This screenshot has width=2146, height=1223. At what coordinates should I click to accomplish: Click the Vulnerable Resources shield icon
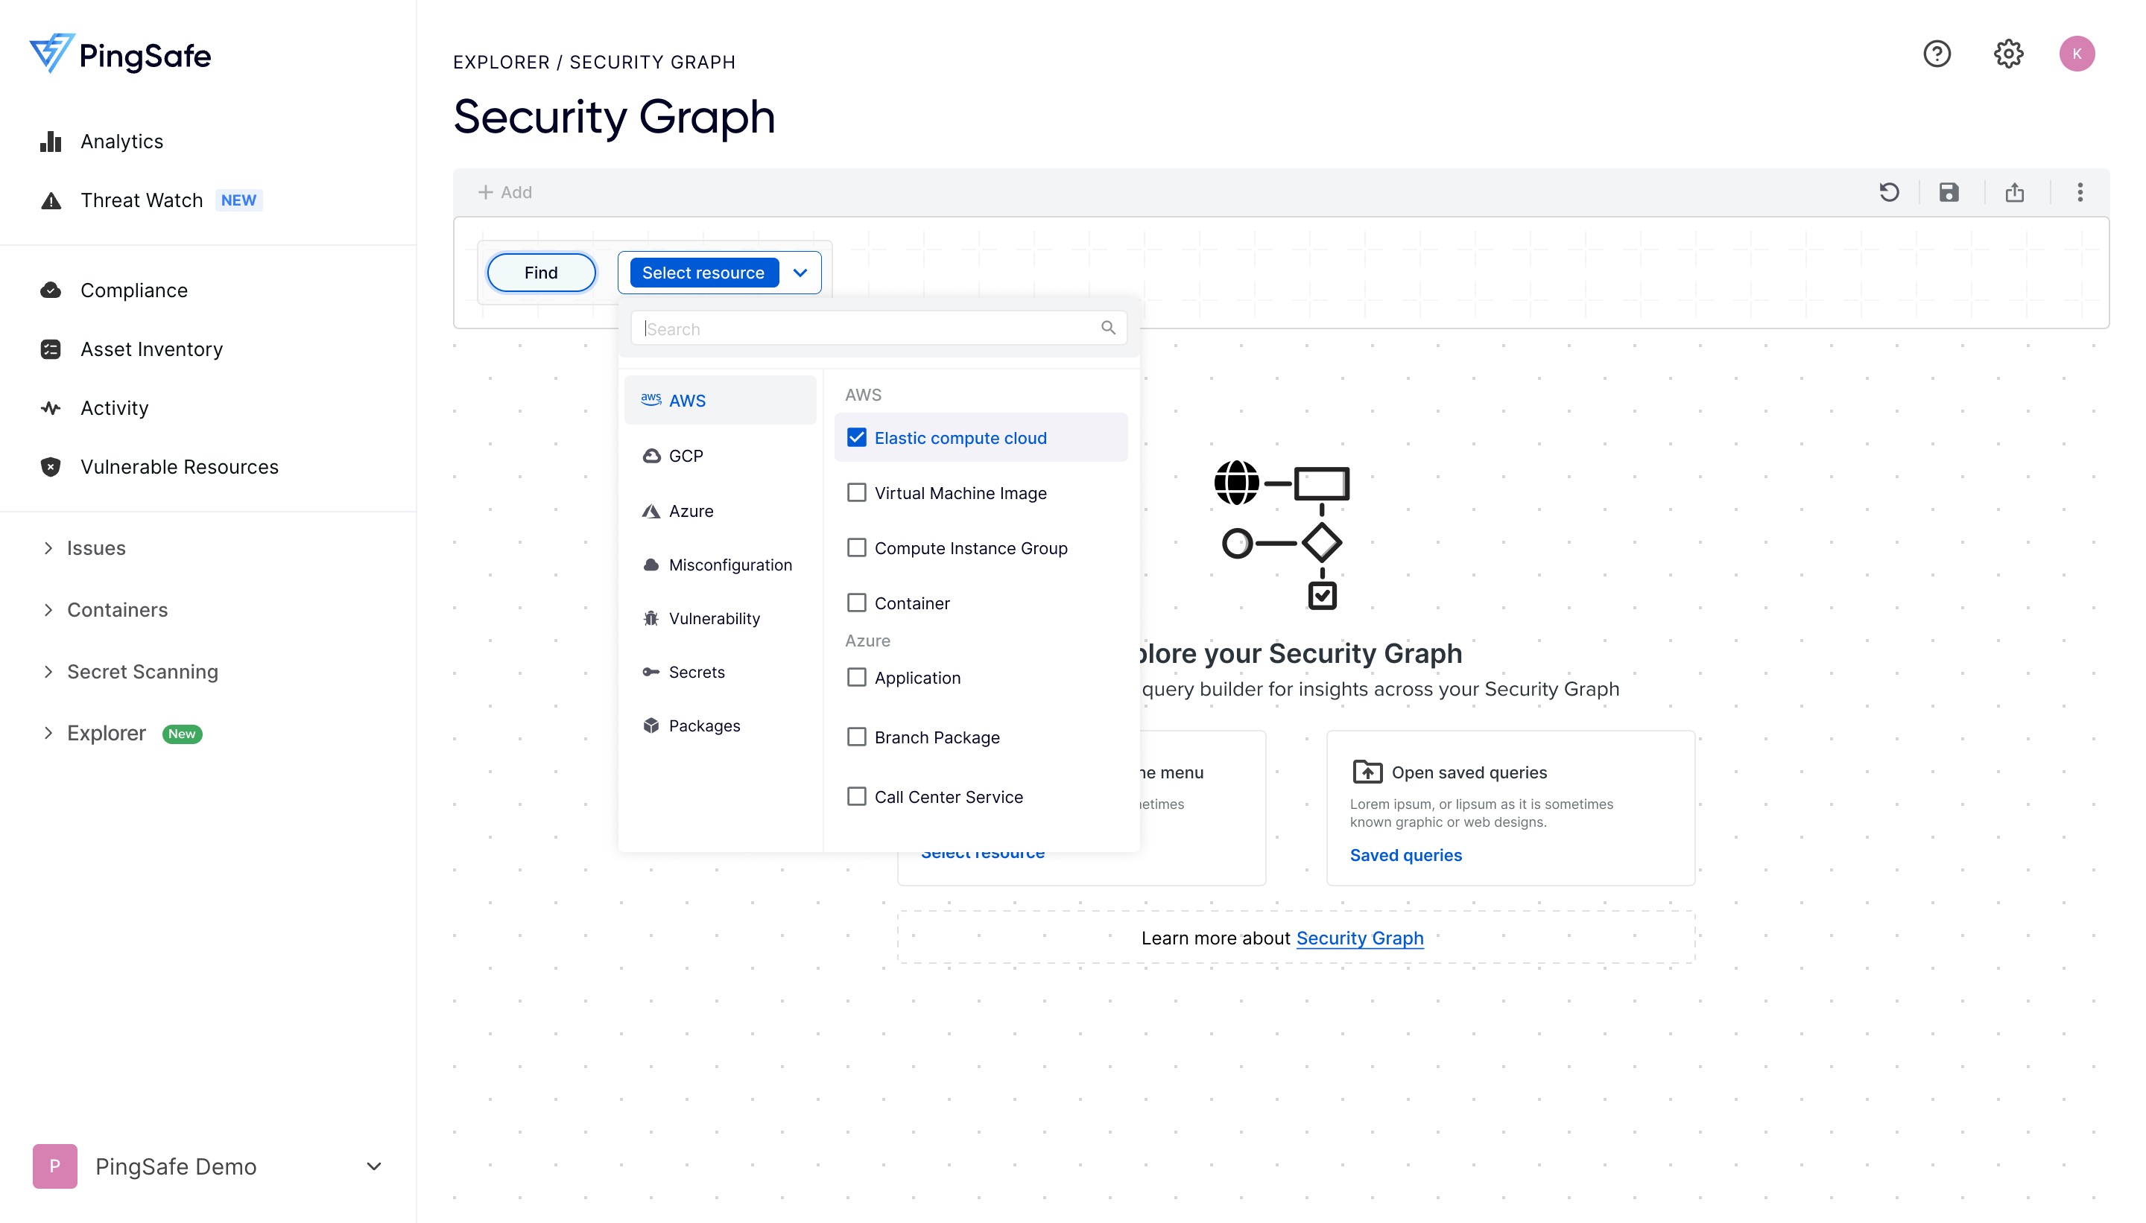51,466
